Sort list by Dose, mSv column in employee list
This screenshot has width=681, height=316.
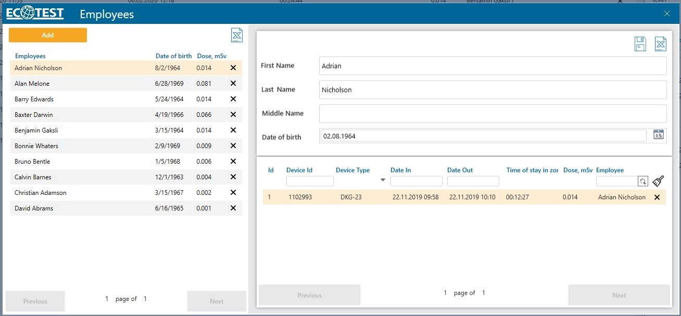(x=211, y=56)
